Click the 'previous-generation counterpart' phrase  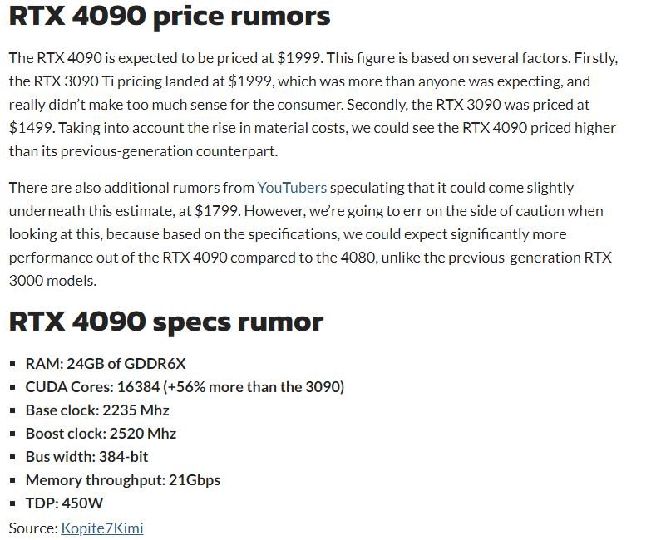[x=169, y=151]
